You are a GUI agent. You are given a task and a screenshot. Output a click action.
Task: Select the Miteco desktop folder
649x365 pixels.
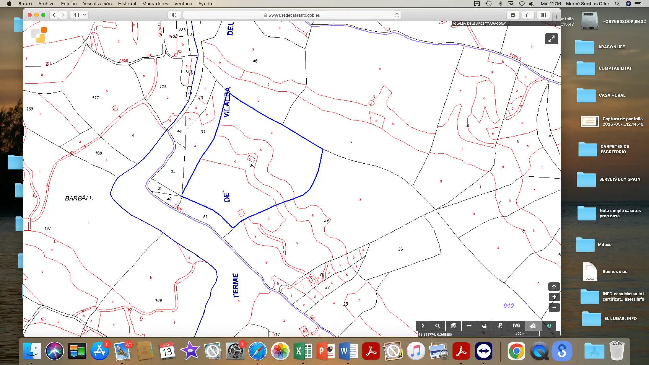[585, 245]
